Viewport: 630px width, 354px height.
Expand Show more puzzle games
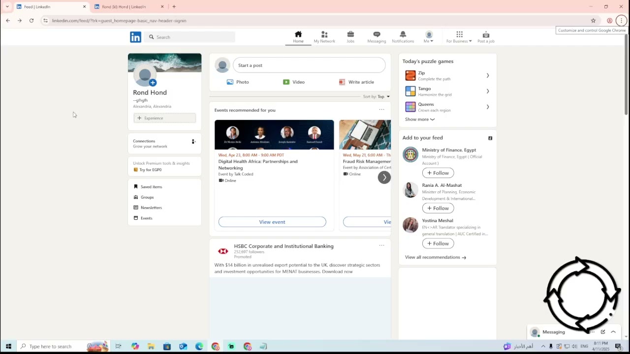coord(420,119)
